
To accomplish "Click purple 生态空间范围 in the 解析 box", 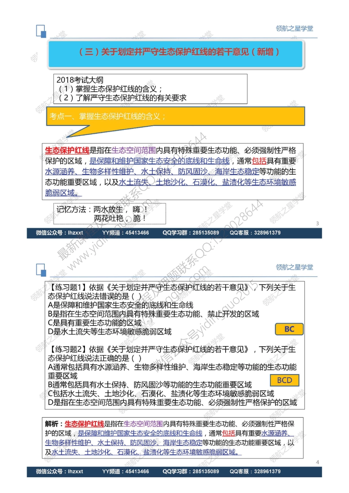I will 143,424.
